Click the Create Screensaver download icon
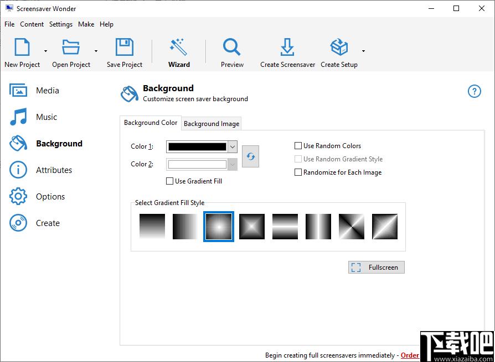The image size is (495, 362). (x=287, y=48)
